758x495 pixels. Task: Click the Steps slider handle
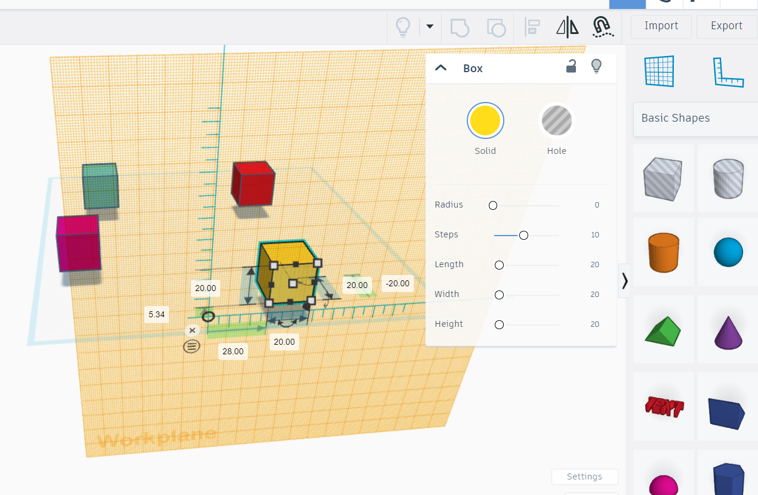pyautogui.click(x=523, y=235)
